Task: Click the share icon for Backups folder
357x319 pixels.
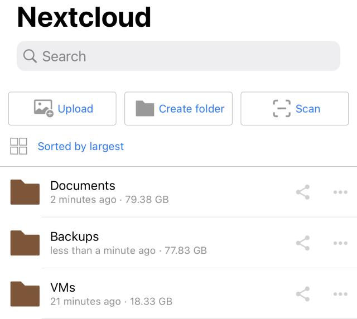Action: pyautogui.click(x=302, y=243)
